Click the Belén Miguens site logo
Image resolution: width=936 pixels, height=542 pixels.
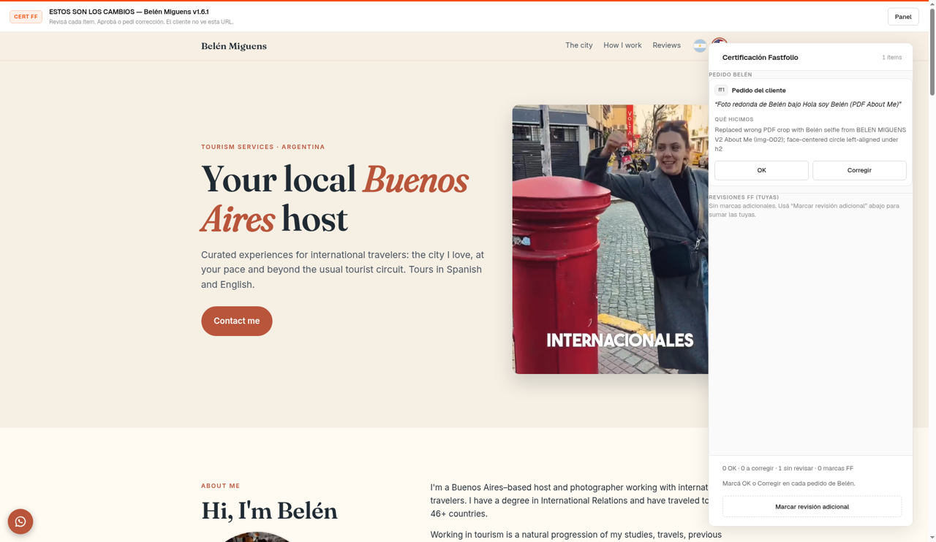pyautogui.click(x=234, y=46)
